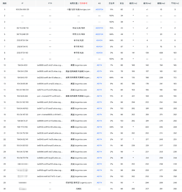Click the IP column header

[x=22, y=3]
